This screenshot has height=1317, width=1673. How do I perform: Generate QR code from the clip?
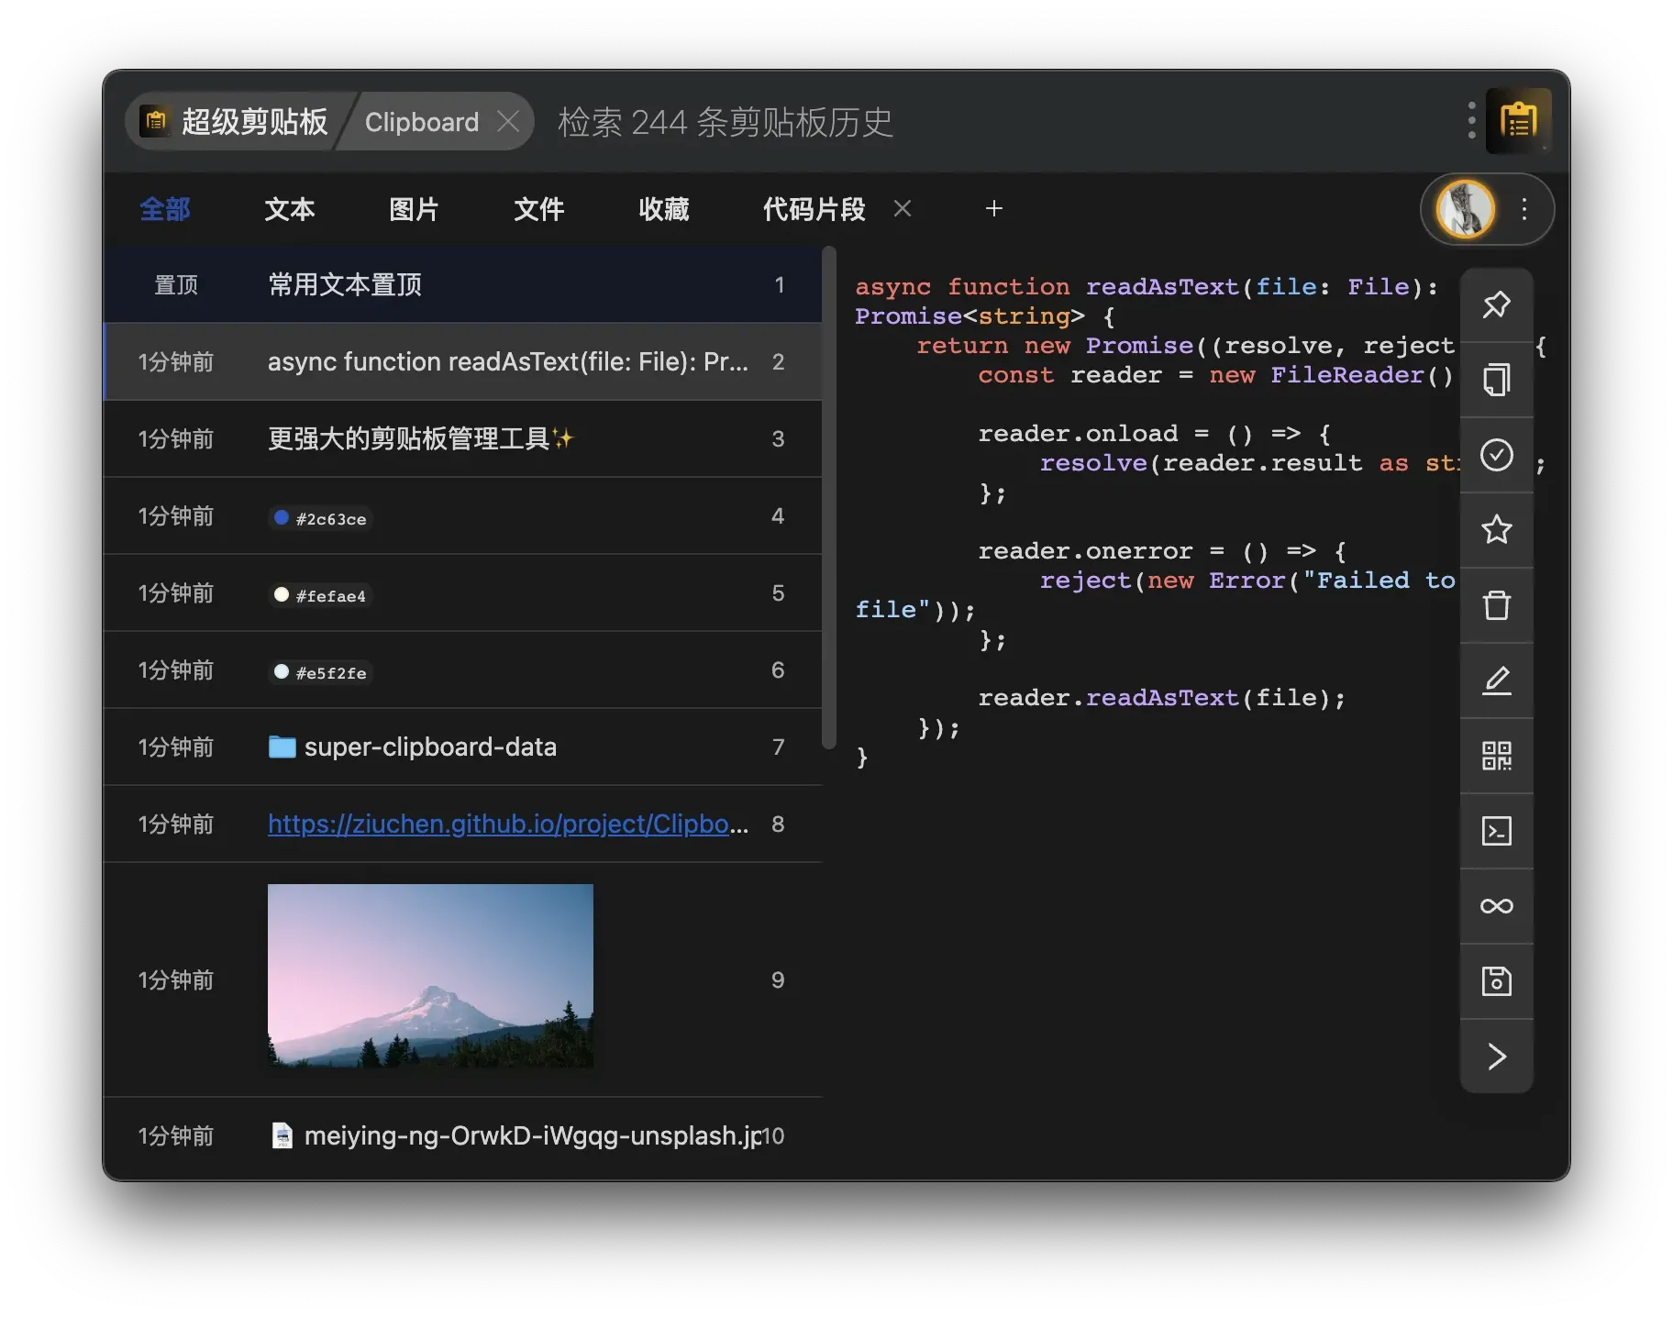click(1496, 756)
